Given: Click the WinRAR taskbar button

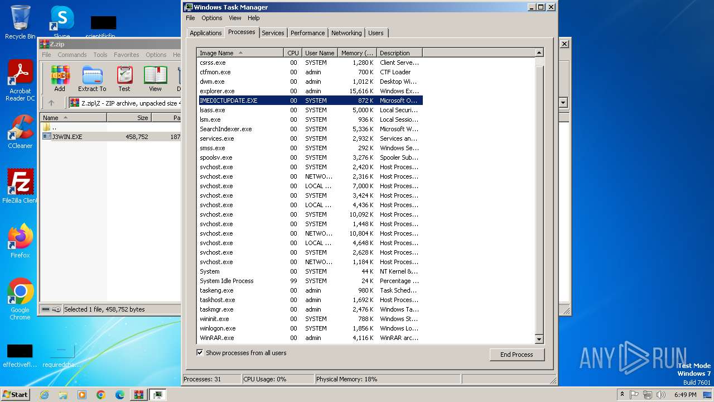Looking at the screenshot, I should 139,395.
